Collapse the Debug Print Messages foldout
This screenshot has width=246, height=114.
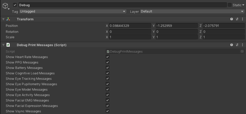pos(3,45)
